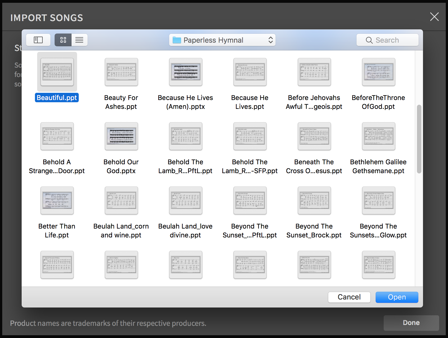The image size is (448, 338).
Task: Open the Paperless Hymnal folder dropdown
Action: coord(222,40)
